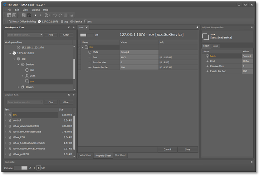Screen dimensions: 260x176
Task: Collapse the 127.0.0.1:1876 tree node
Action: click(10, 53)
